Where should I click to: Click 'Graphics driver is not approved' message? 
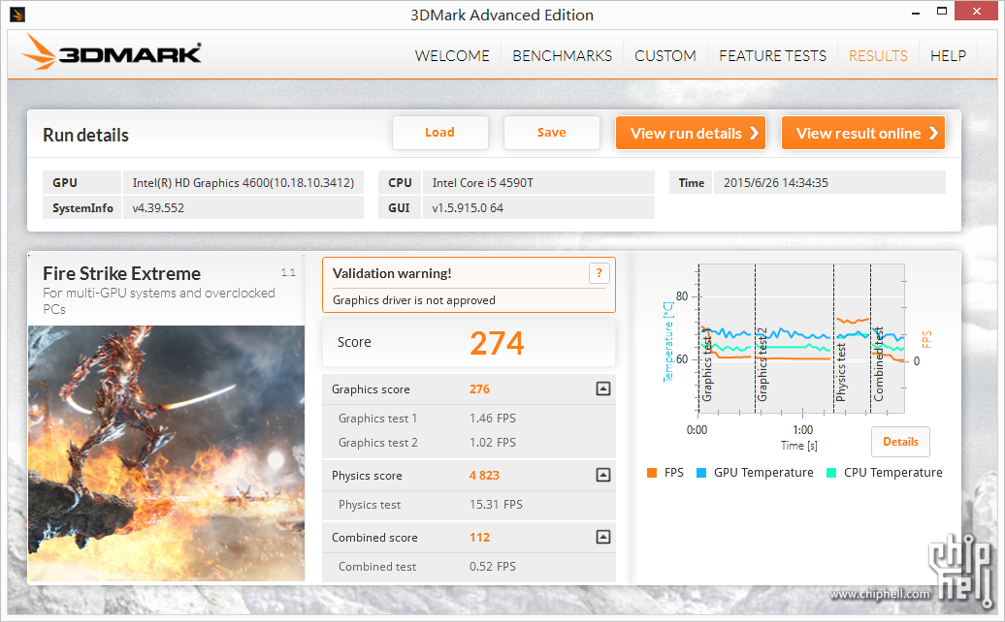pyautogui.click(x=414, y=300)
